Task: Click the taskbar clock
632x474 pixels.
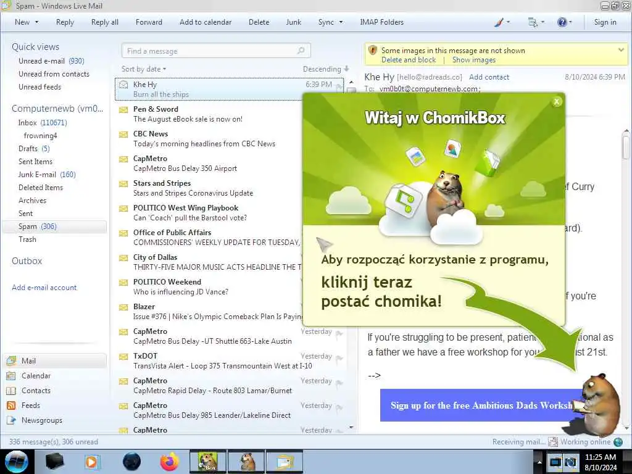Action: (601, 462)
